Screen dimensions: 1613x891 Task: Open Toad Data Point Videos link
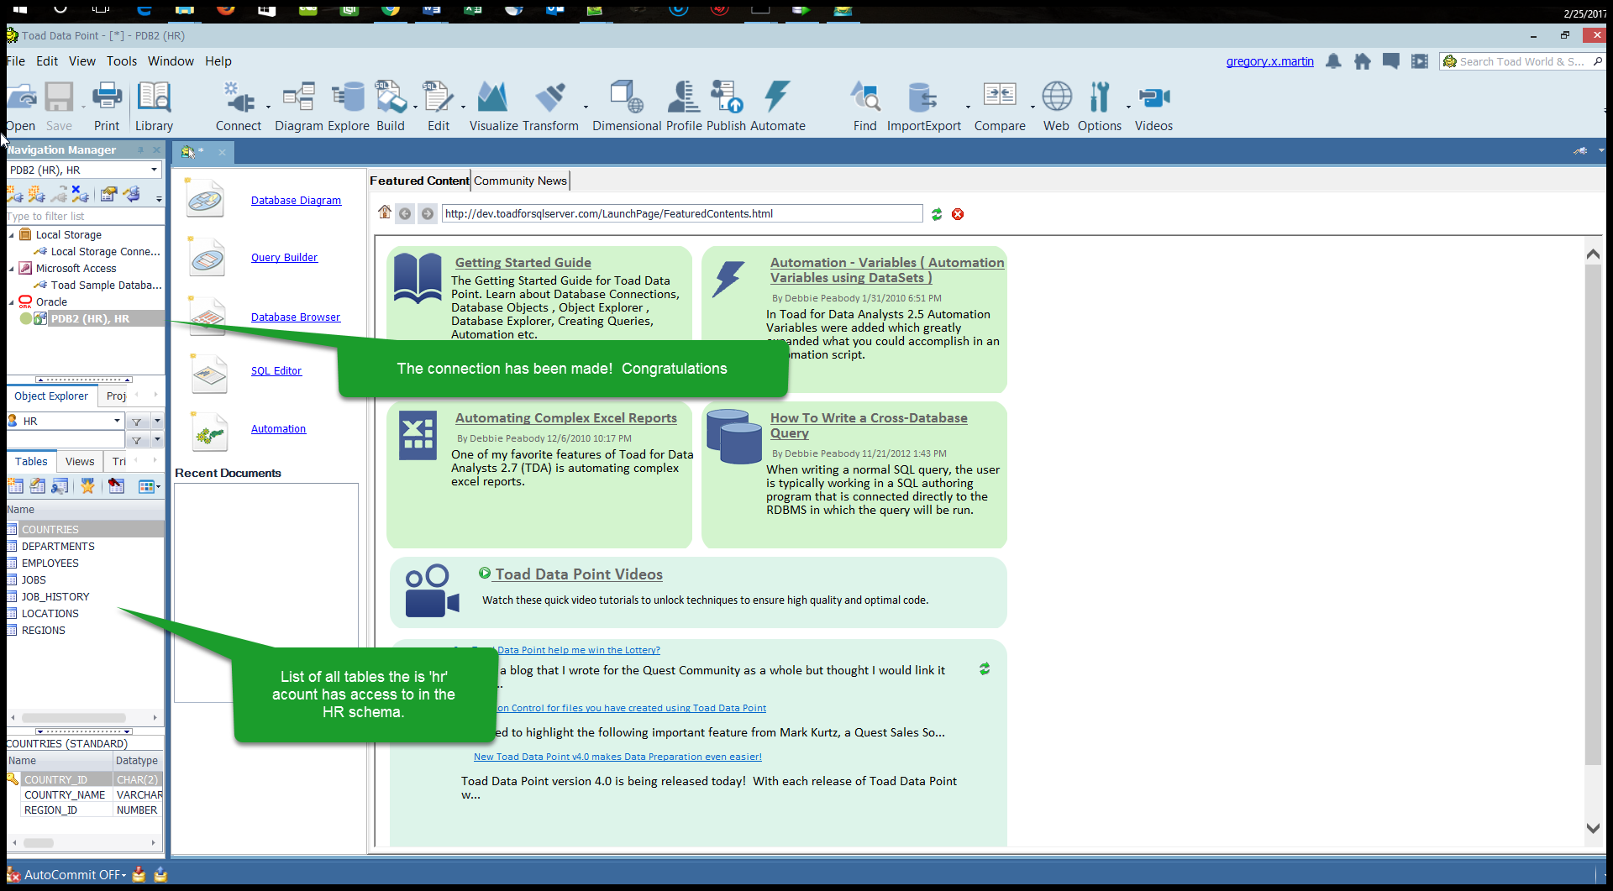(x=579, y=574)
